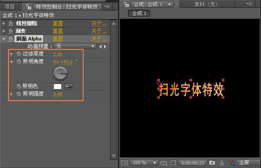261x168 pixels.
Task: Click the 照明角度 angle dial
Action: click(x=60, y=74)
